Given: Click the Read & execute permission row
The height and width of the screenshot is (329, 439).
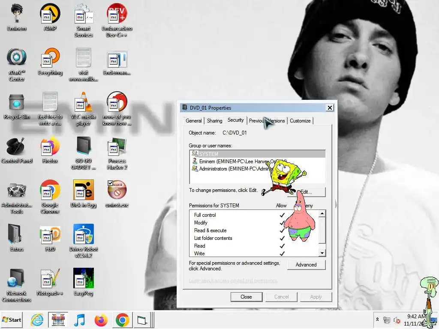Looking at the screenshot, I should tap(254, 230).
